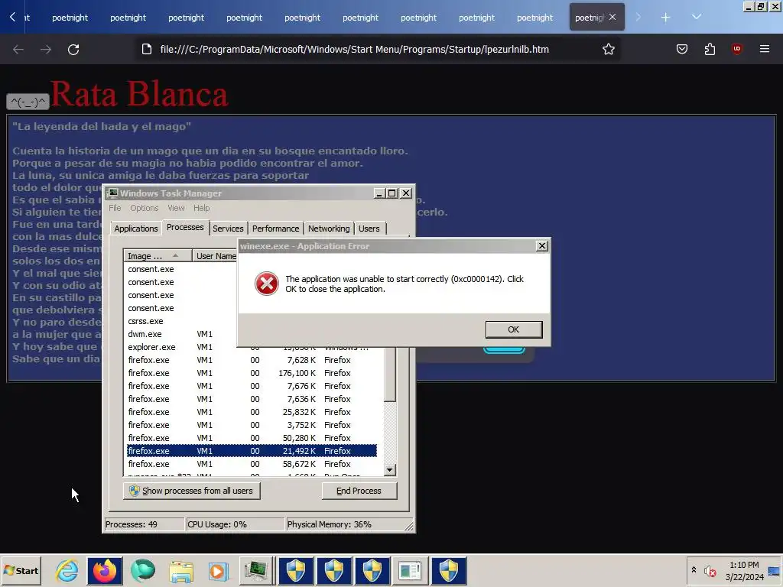Click the Start button on the taskbar
Image resolution: width=783 pixels, height=587 pixels.
pos(21,570)
